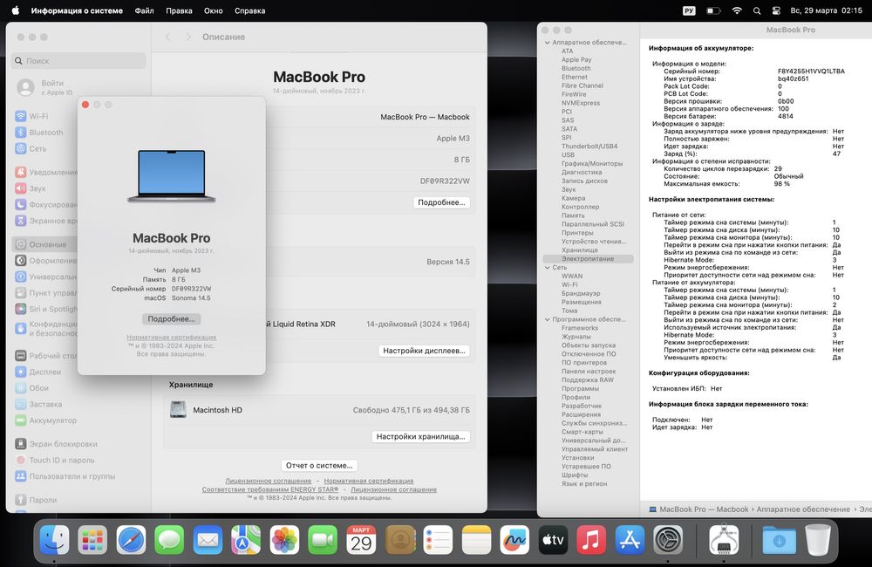The height and width of the screenshot is (567, 872).
Task: Launch Safari from the Dock
Action: click(131, 540)
